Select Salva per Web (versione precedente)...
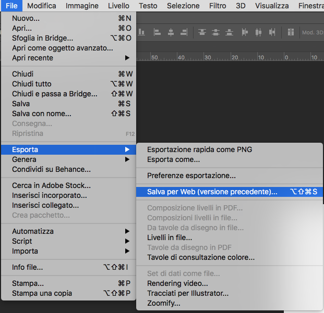The height and width of the screenshot is (313, 324). coord(230,192)
